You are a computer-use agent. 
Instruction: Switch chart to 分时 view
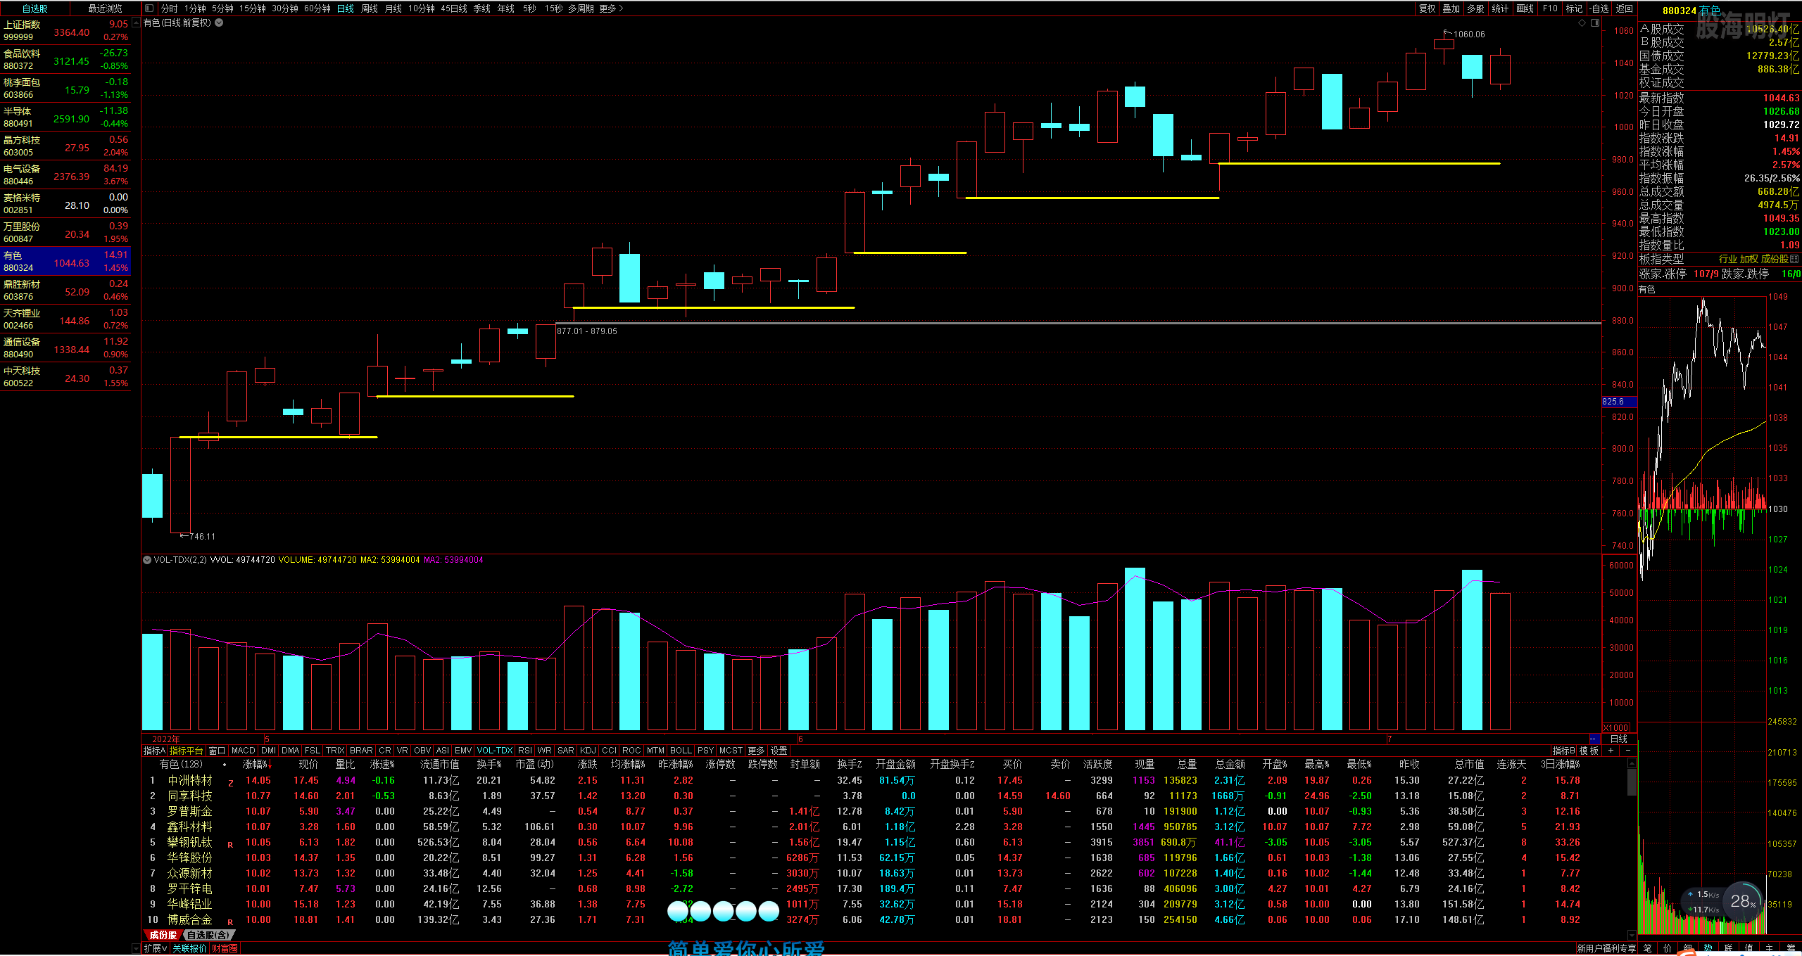tap(169, 8)
